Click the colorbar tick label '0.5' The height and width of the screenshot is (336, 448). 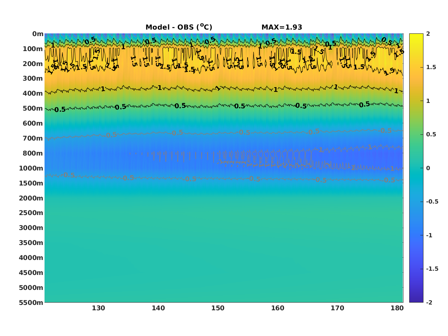[431, 134]
